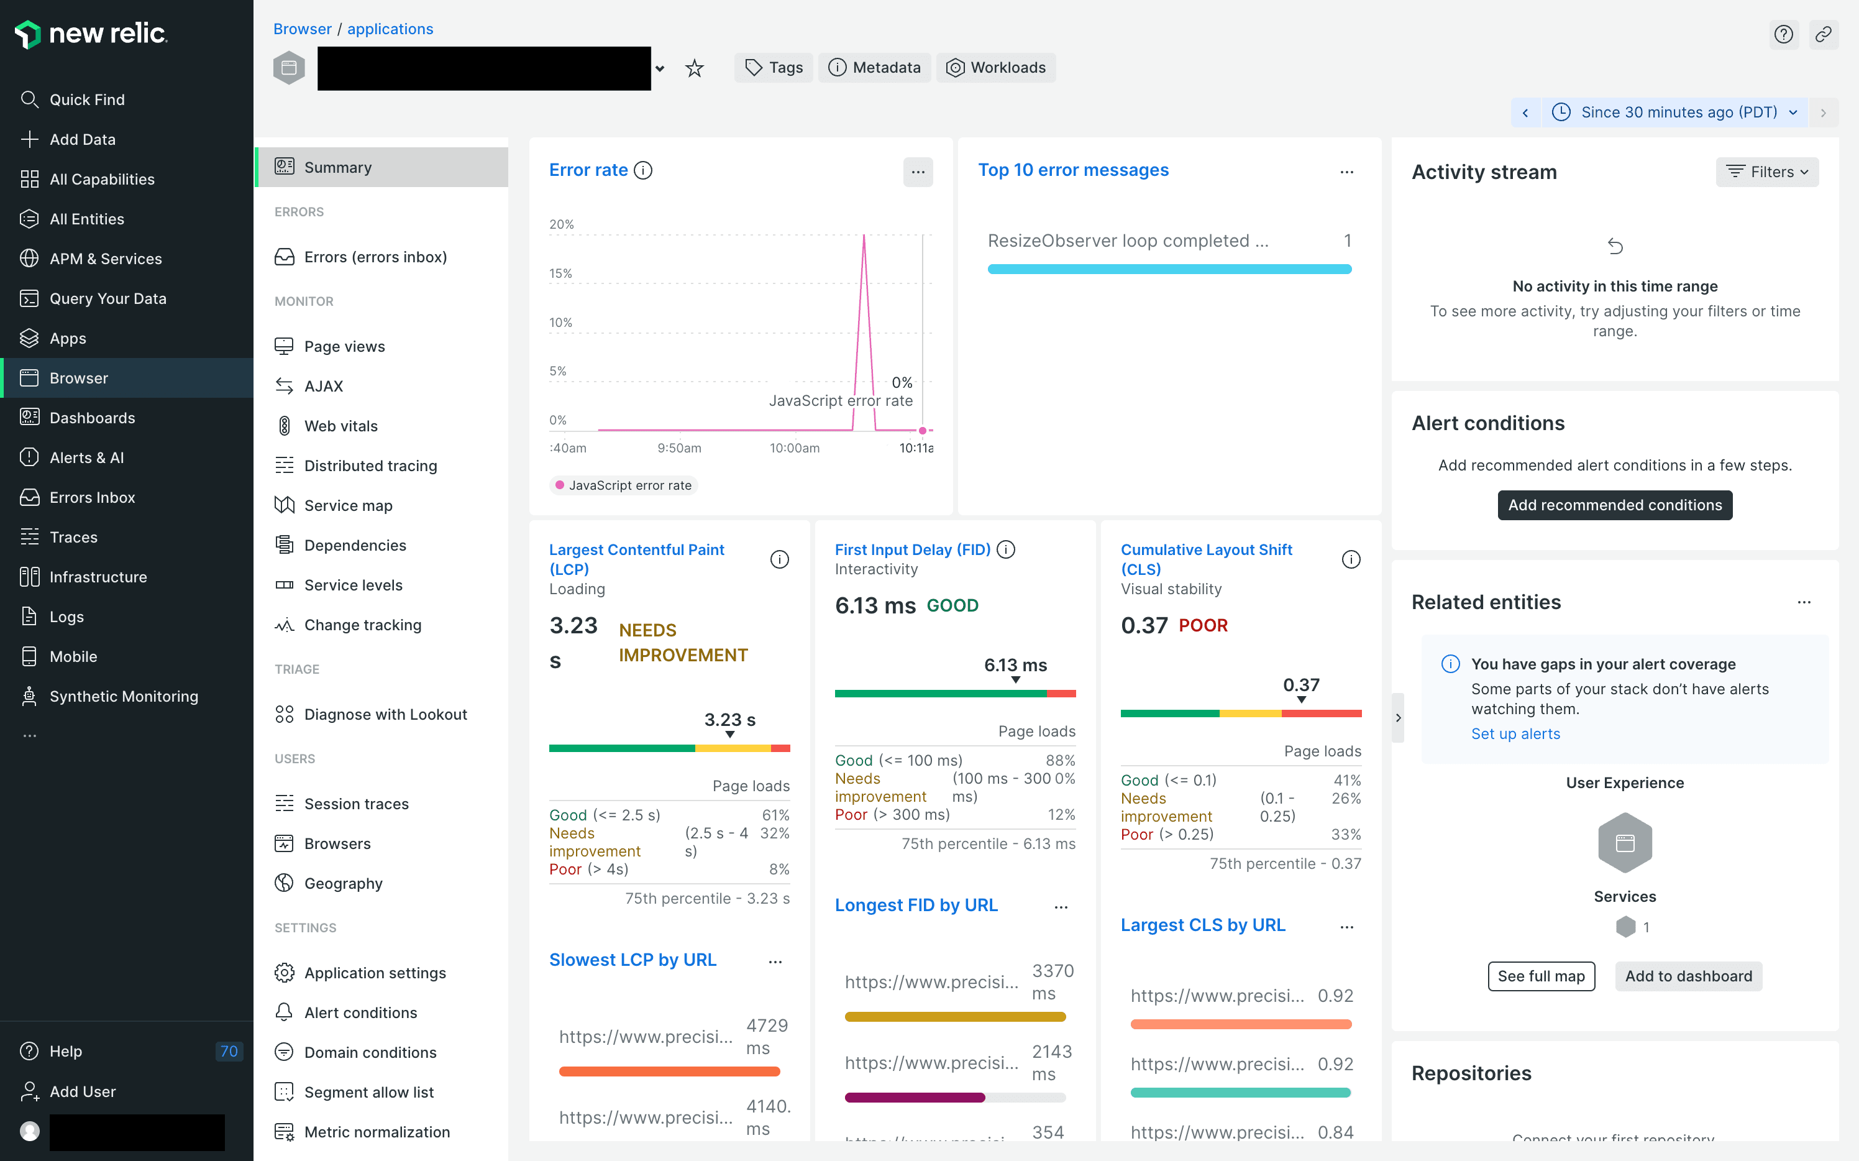1859x1161 pixels.
Task: Open Mobile monitoring
Action: click(x=59, y=656)
